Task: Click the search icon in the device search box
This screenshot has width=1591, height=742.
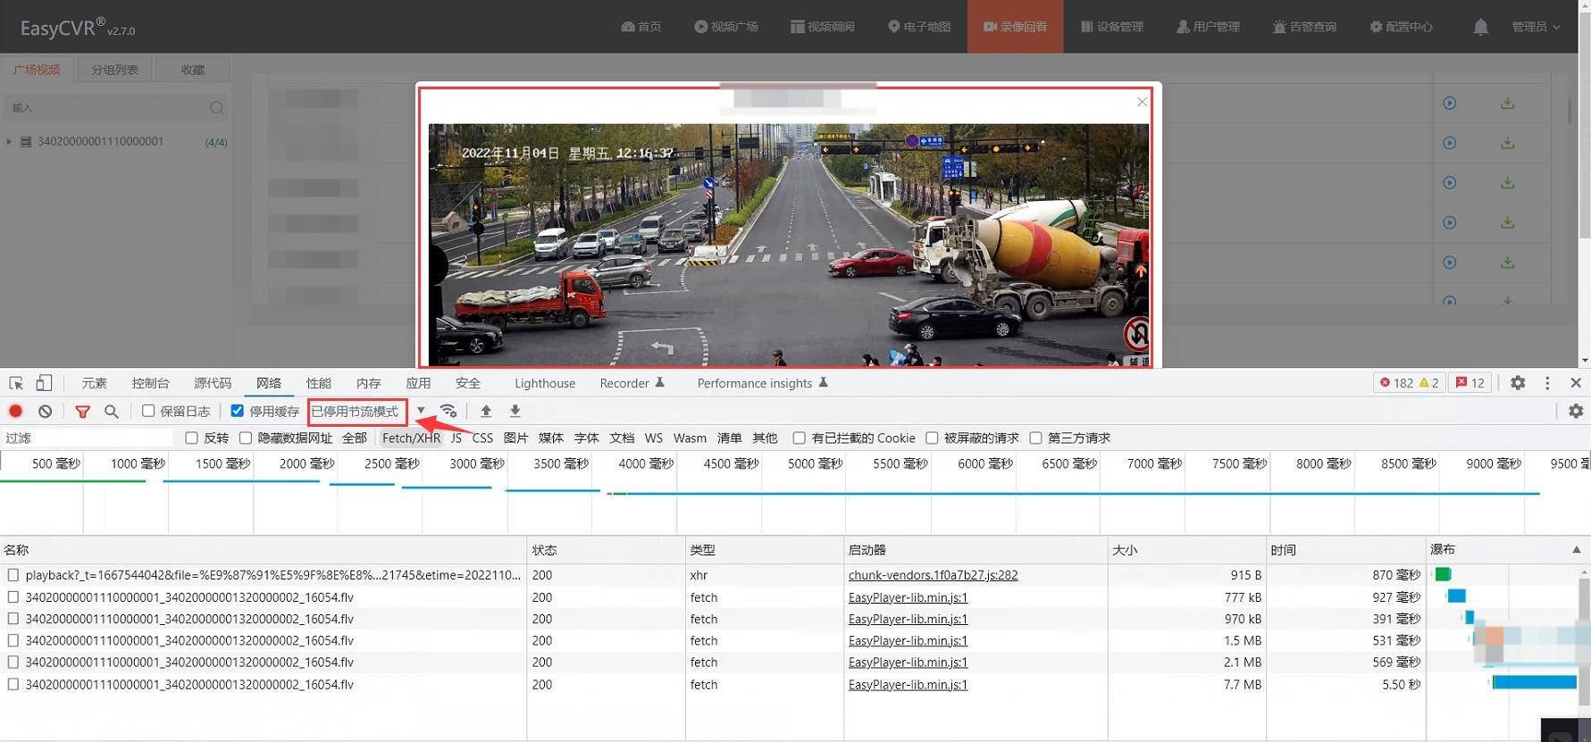Action: click(x=216, y=108)
